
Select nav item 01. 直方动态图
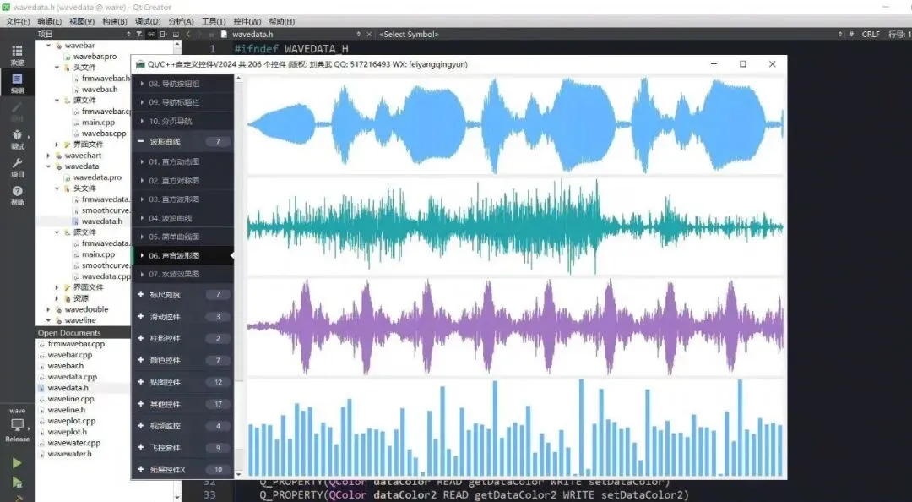pyautogui.click(x=182, y=161)
